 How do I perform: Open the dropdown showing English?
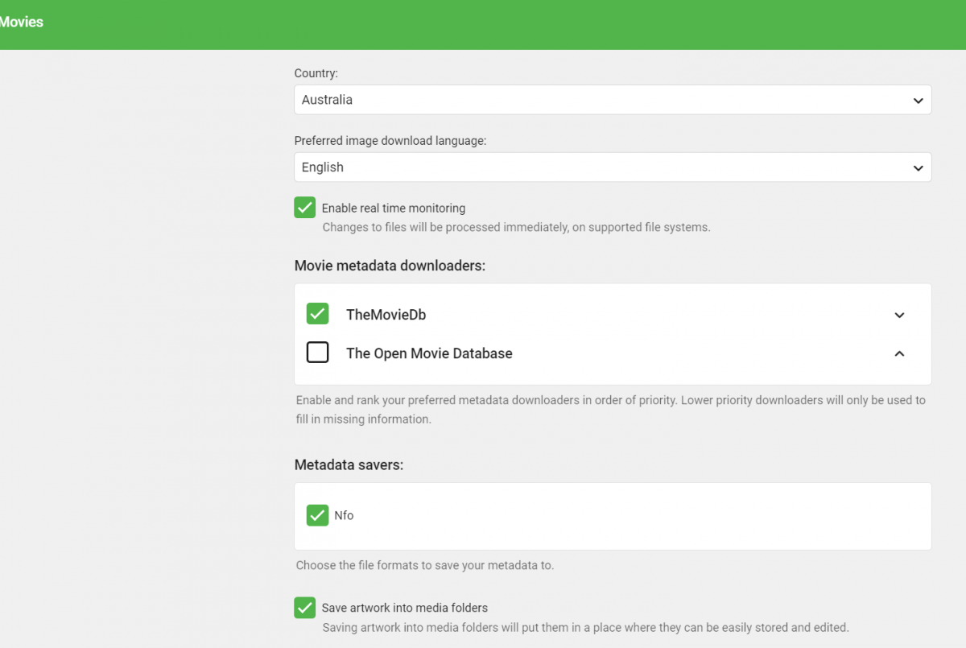pyautogui.click(x=596, y=167)
